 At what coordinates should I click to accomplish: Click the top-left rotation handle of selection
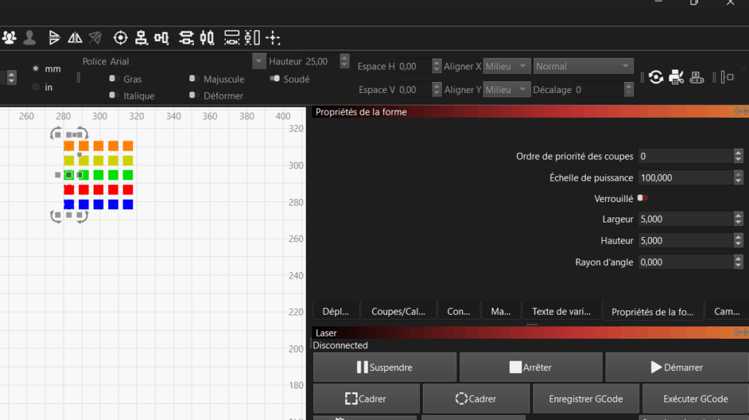tap(55, 133)
